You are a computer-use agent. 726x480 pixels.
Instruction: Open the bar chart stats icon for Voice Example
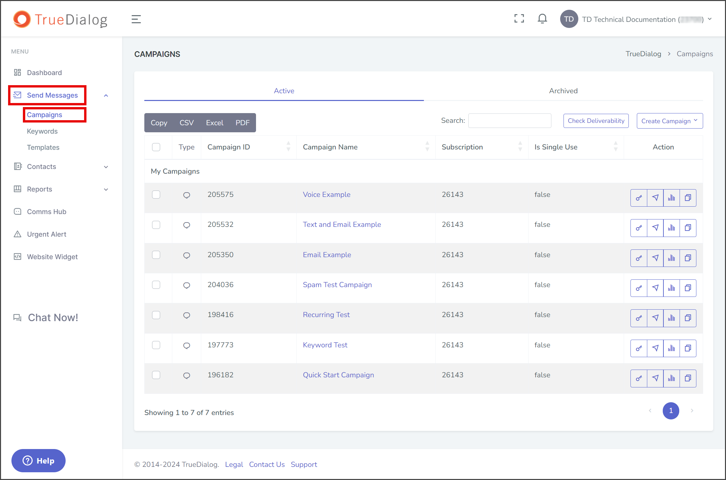coord(671,198)
